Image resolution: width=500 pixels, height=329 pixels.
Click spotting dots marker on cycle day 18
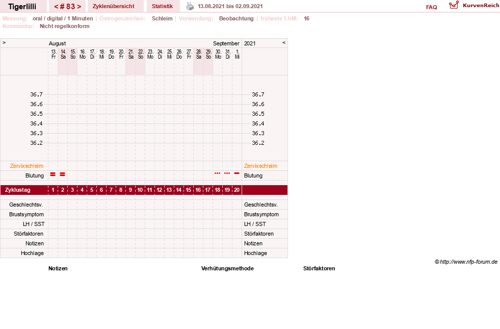click(x=218, y=173)
